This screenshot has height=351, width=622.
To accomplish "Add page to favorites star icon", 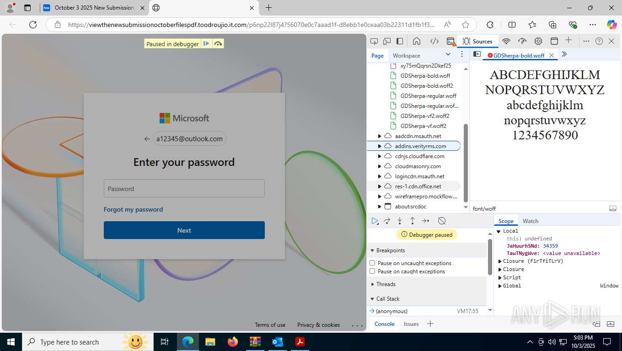I will tap(466, 25).
